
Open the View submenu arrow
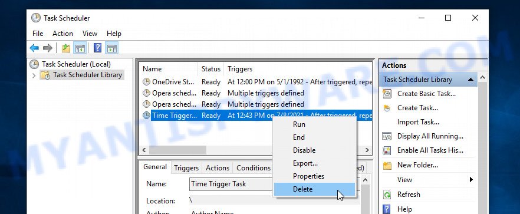pos(471,180)
